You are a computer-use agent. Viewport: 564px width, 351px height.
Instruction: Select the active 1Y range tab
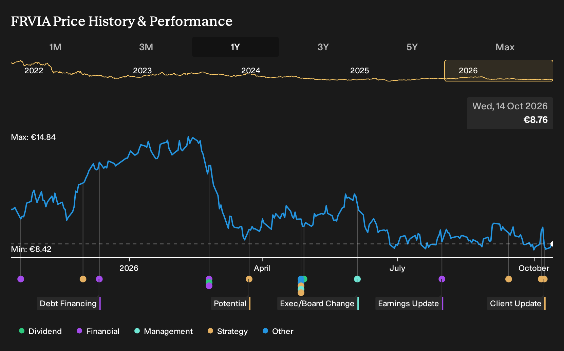tap(236, 47)
